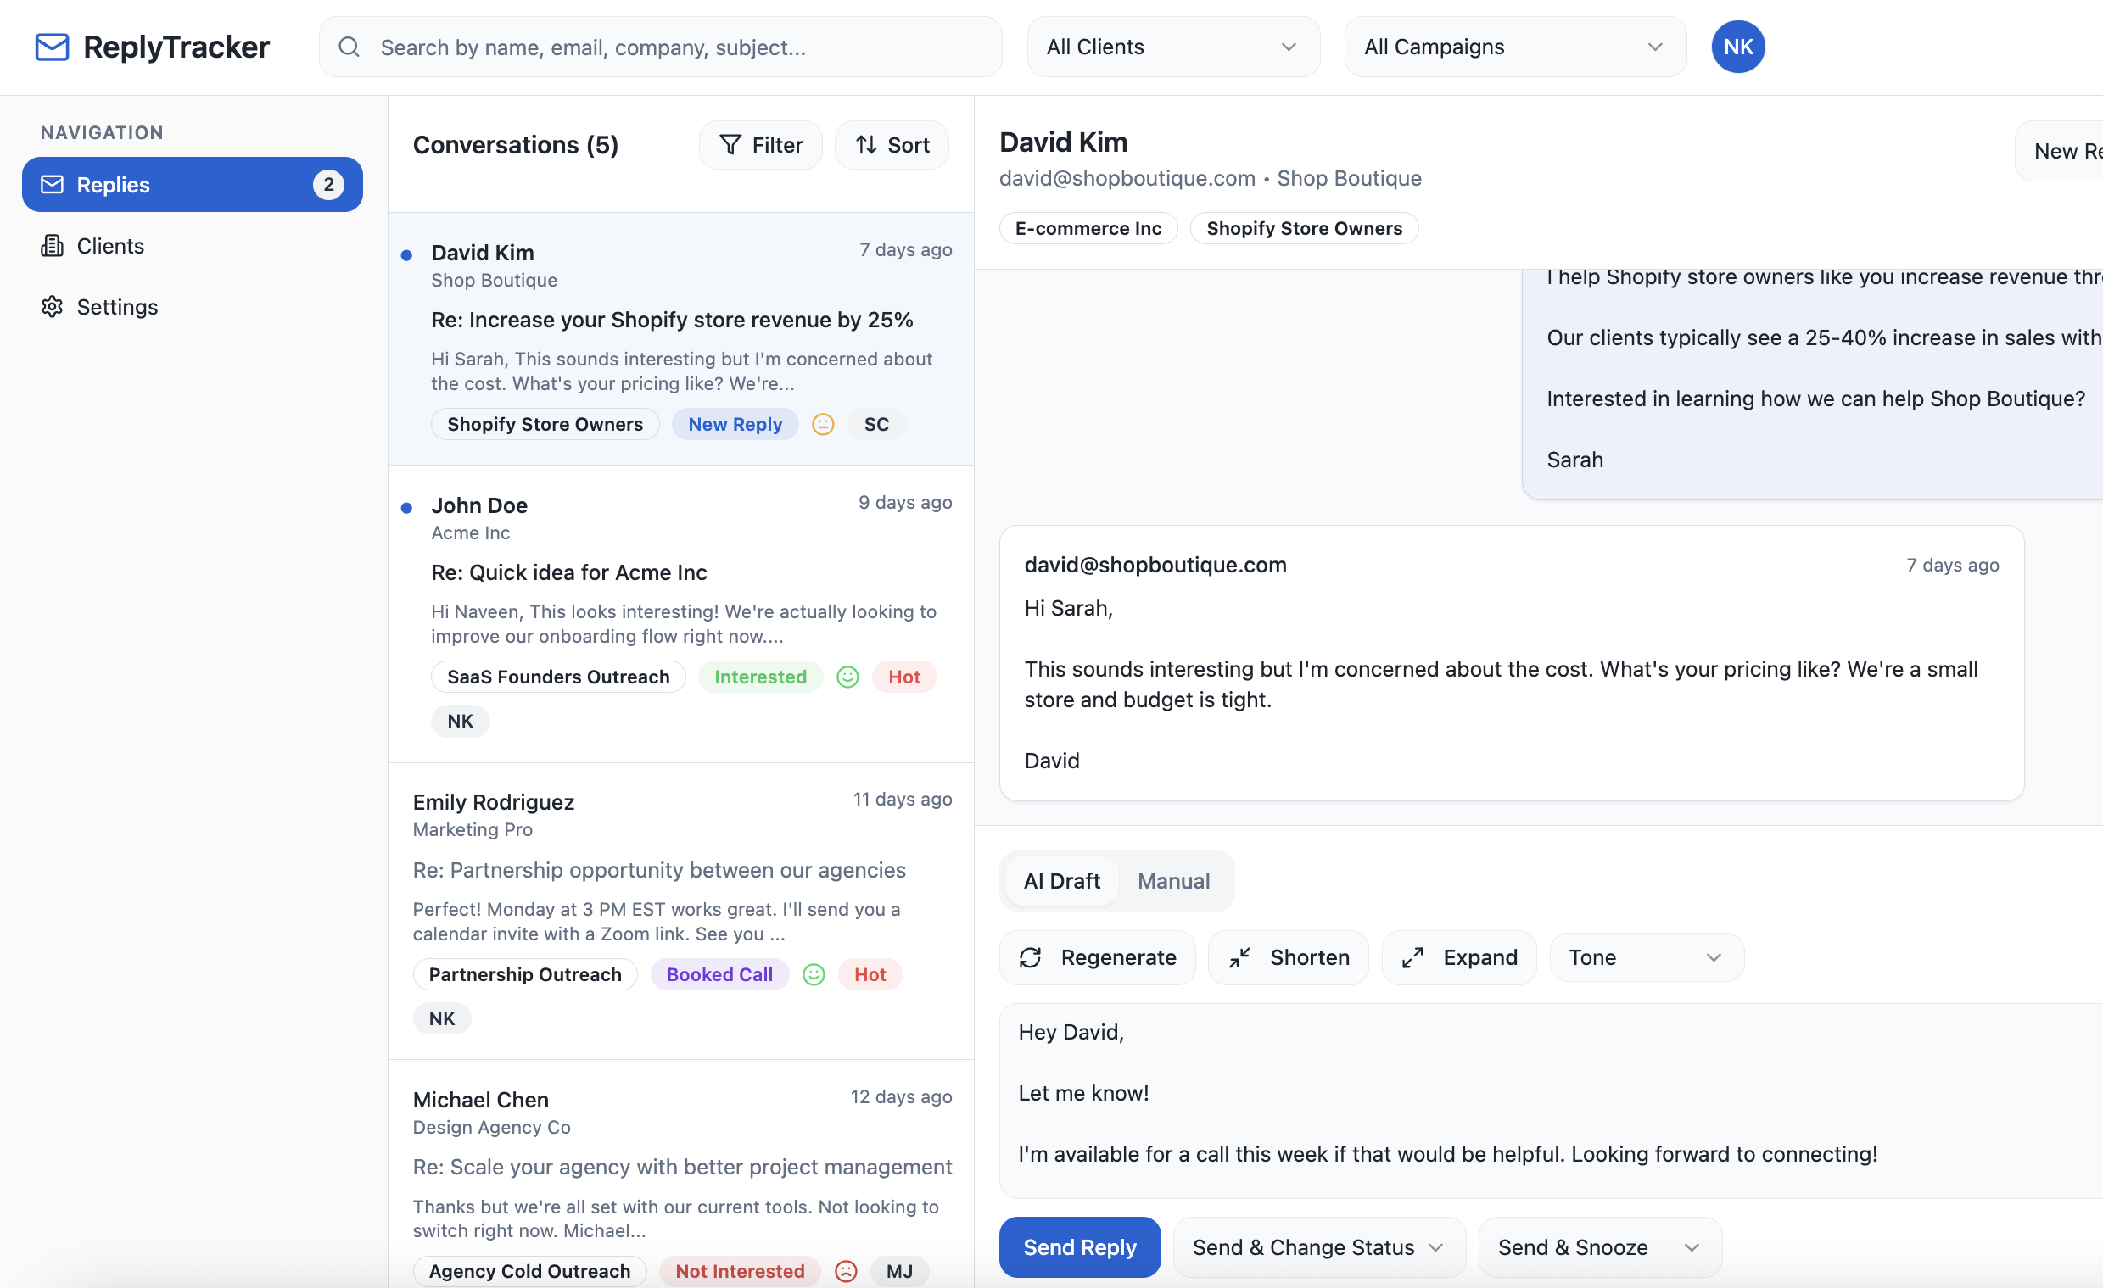Toggle the frown sentiment on Michael Chen's reply
Screen dimensions: 2103x1288
tap(845, 1270)
